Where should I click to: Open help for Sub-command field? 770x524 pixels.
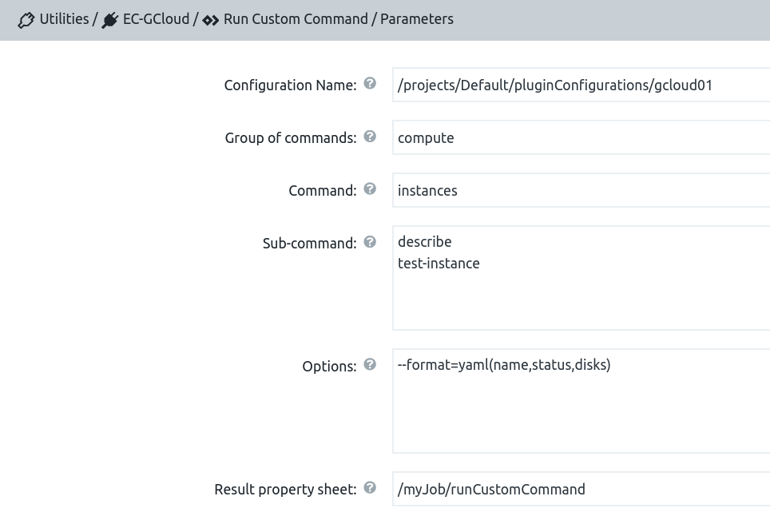[x=370, y=242]
